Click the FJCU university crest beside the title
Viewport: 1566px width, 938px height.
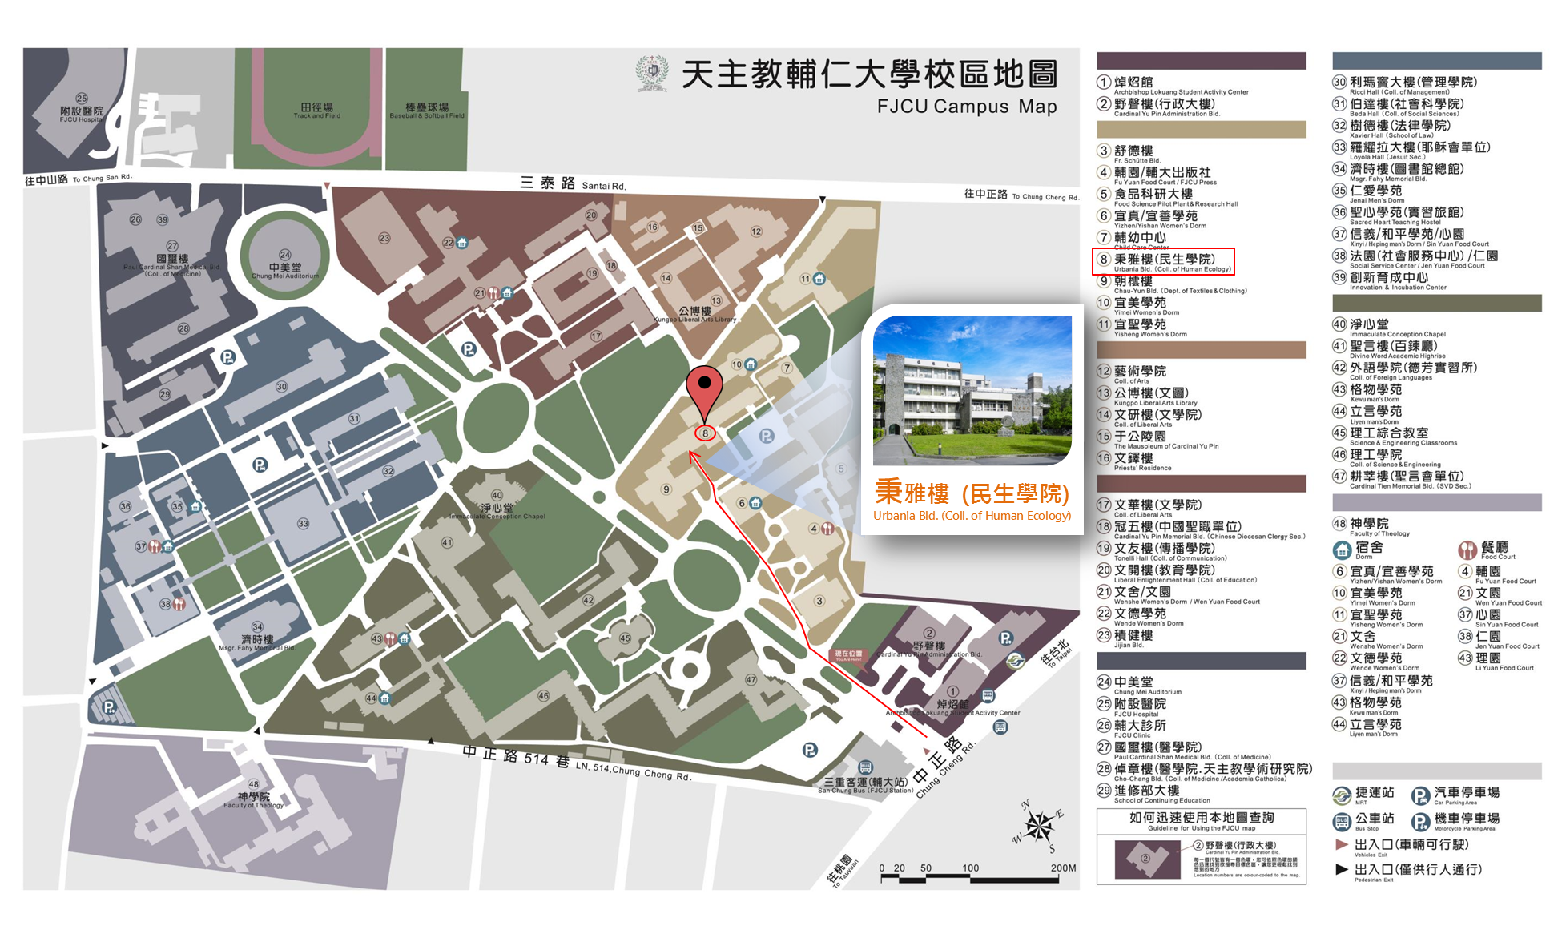[652, 73]
